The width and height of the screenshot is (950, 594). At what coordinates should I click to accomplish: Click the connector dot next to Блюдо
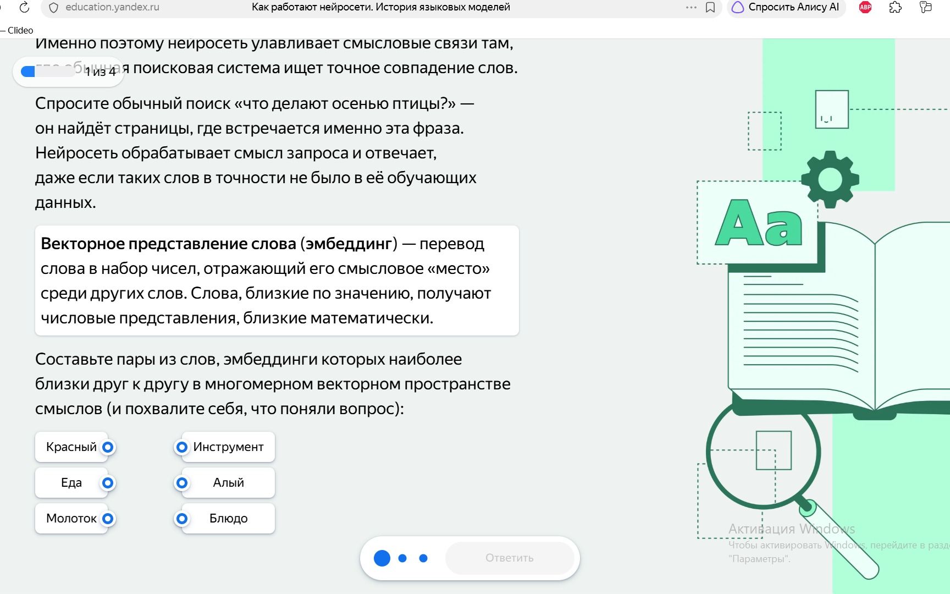(x=181, y=519)
